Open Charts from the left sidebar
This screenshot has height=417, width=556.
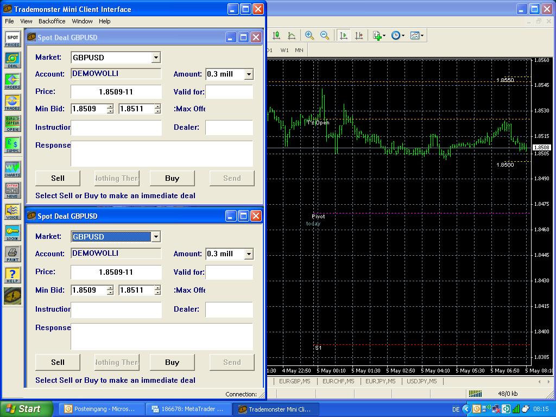(12, 169)
